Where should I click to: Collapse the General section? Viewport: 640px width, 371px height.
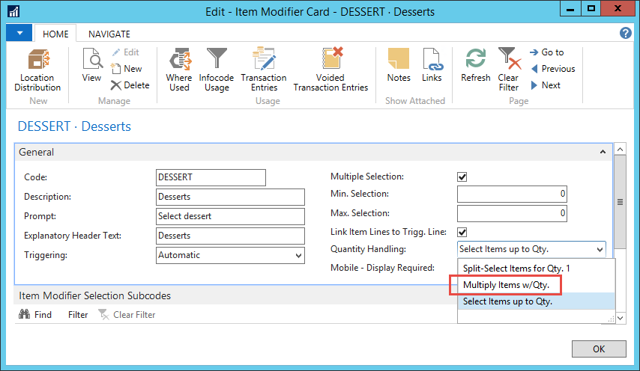pos(602,152)
